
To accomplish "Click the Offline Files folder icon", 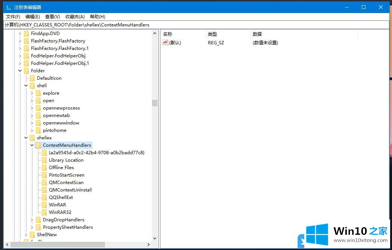I will click(x=44, y=168).
